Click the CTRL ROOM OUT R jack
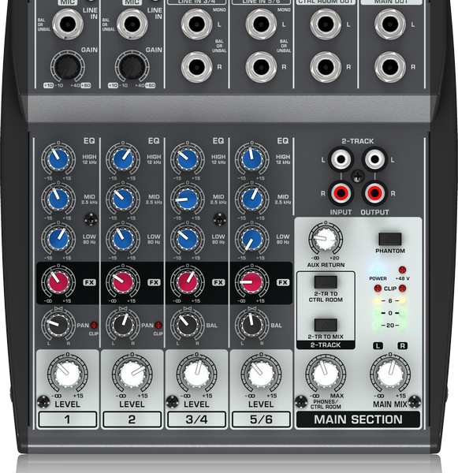 [x=326, y=67]
